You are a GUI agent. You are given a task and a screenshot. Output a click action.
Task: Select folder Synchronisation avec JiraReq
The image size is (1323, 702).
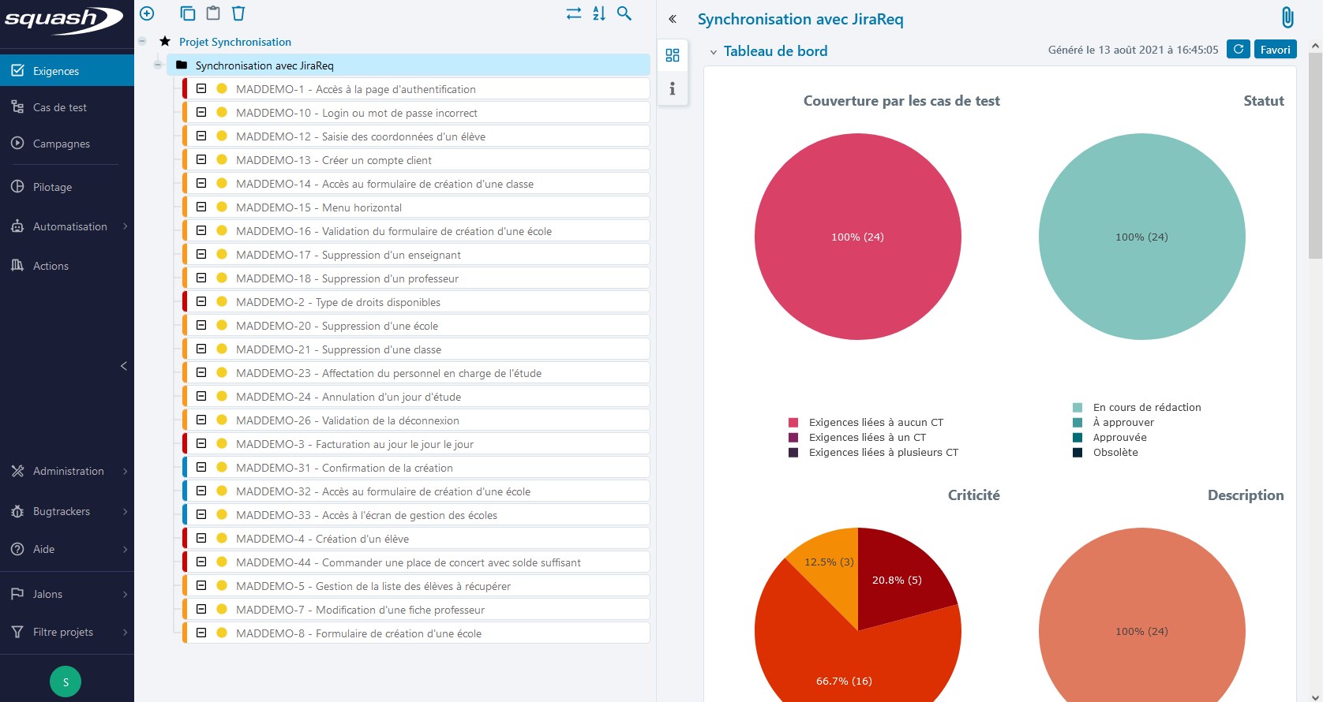[x=408, y=65]
